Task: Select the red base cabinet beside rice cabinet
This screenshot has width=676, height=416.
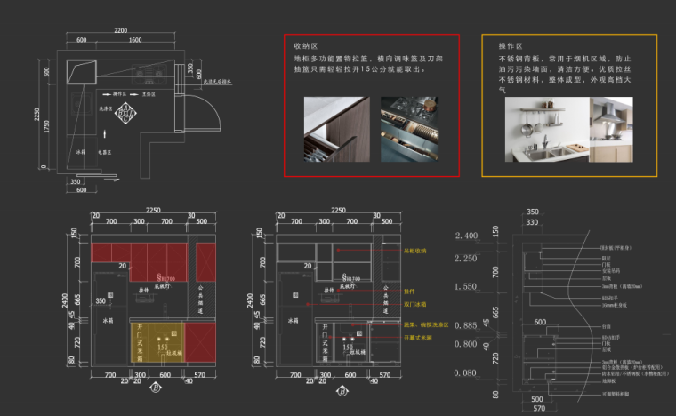Action: pos(200,342)
